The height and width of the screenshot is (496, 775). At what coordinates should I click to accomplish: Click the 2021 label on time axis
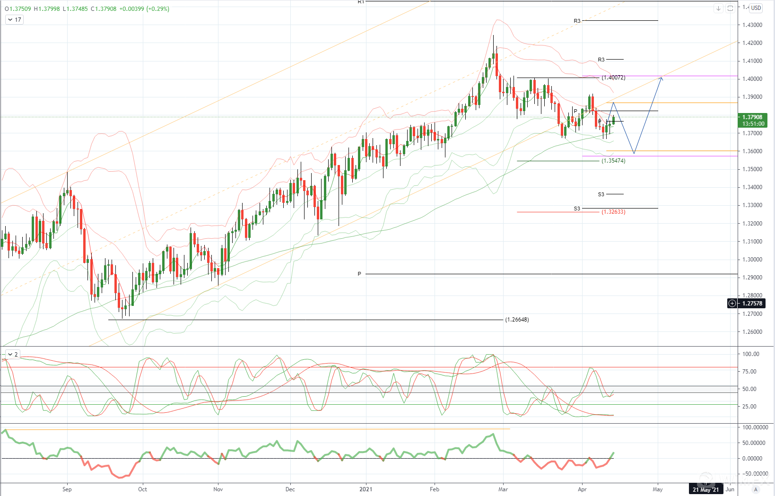tap(366, 489)
